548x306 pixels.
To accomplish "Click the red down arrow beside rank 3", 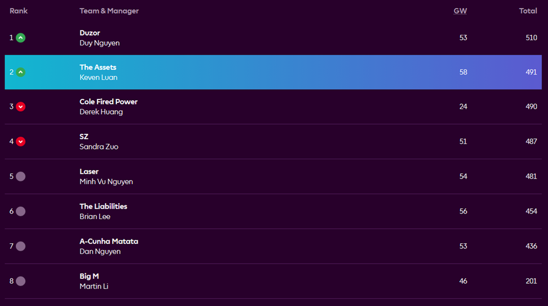I will click(x=20, y=106).
